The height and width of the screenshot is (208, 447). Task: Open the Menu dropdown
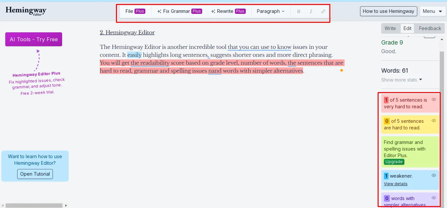pyautogui.click(x=432, y=11)
